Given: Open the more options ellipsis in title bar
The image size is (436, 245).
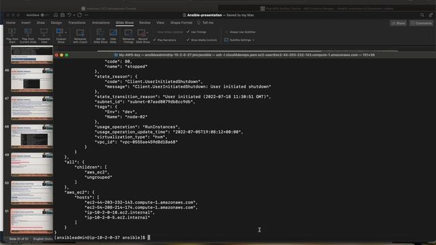Looking at the screenshot, I should click(x=87, y=15).
